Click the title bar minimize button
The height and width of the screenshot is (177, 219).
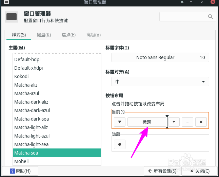(191, 2)
